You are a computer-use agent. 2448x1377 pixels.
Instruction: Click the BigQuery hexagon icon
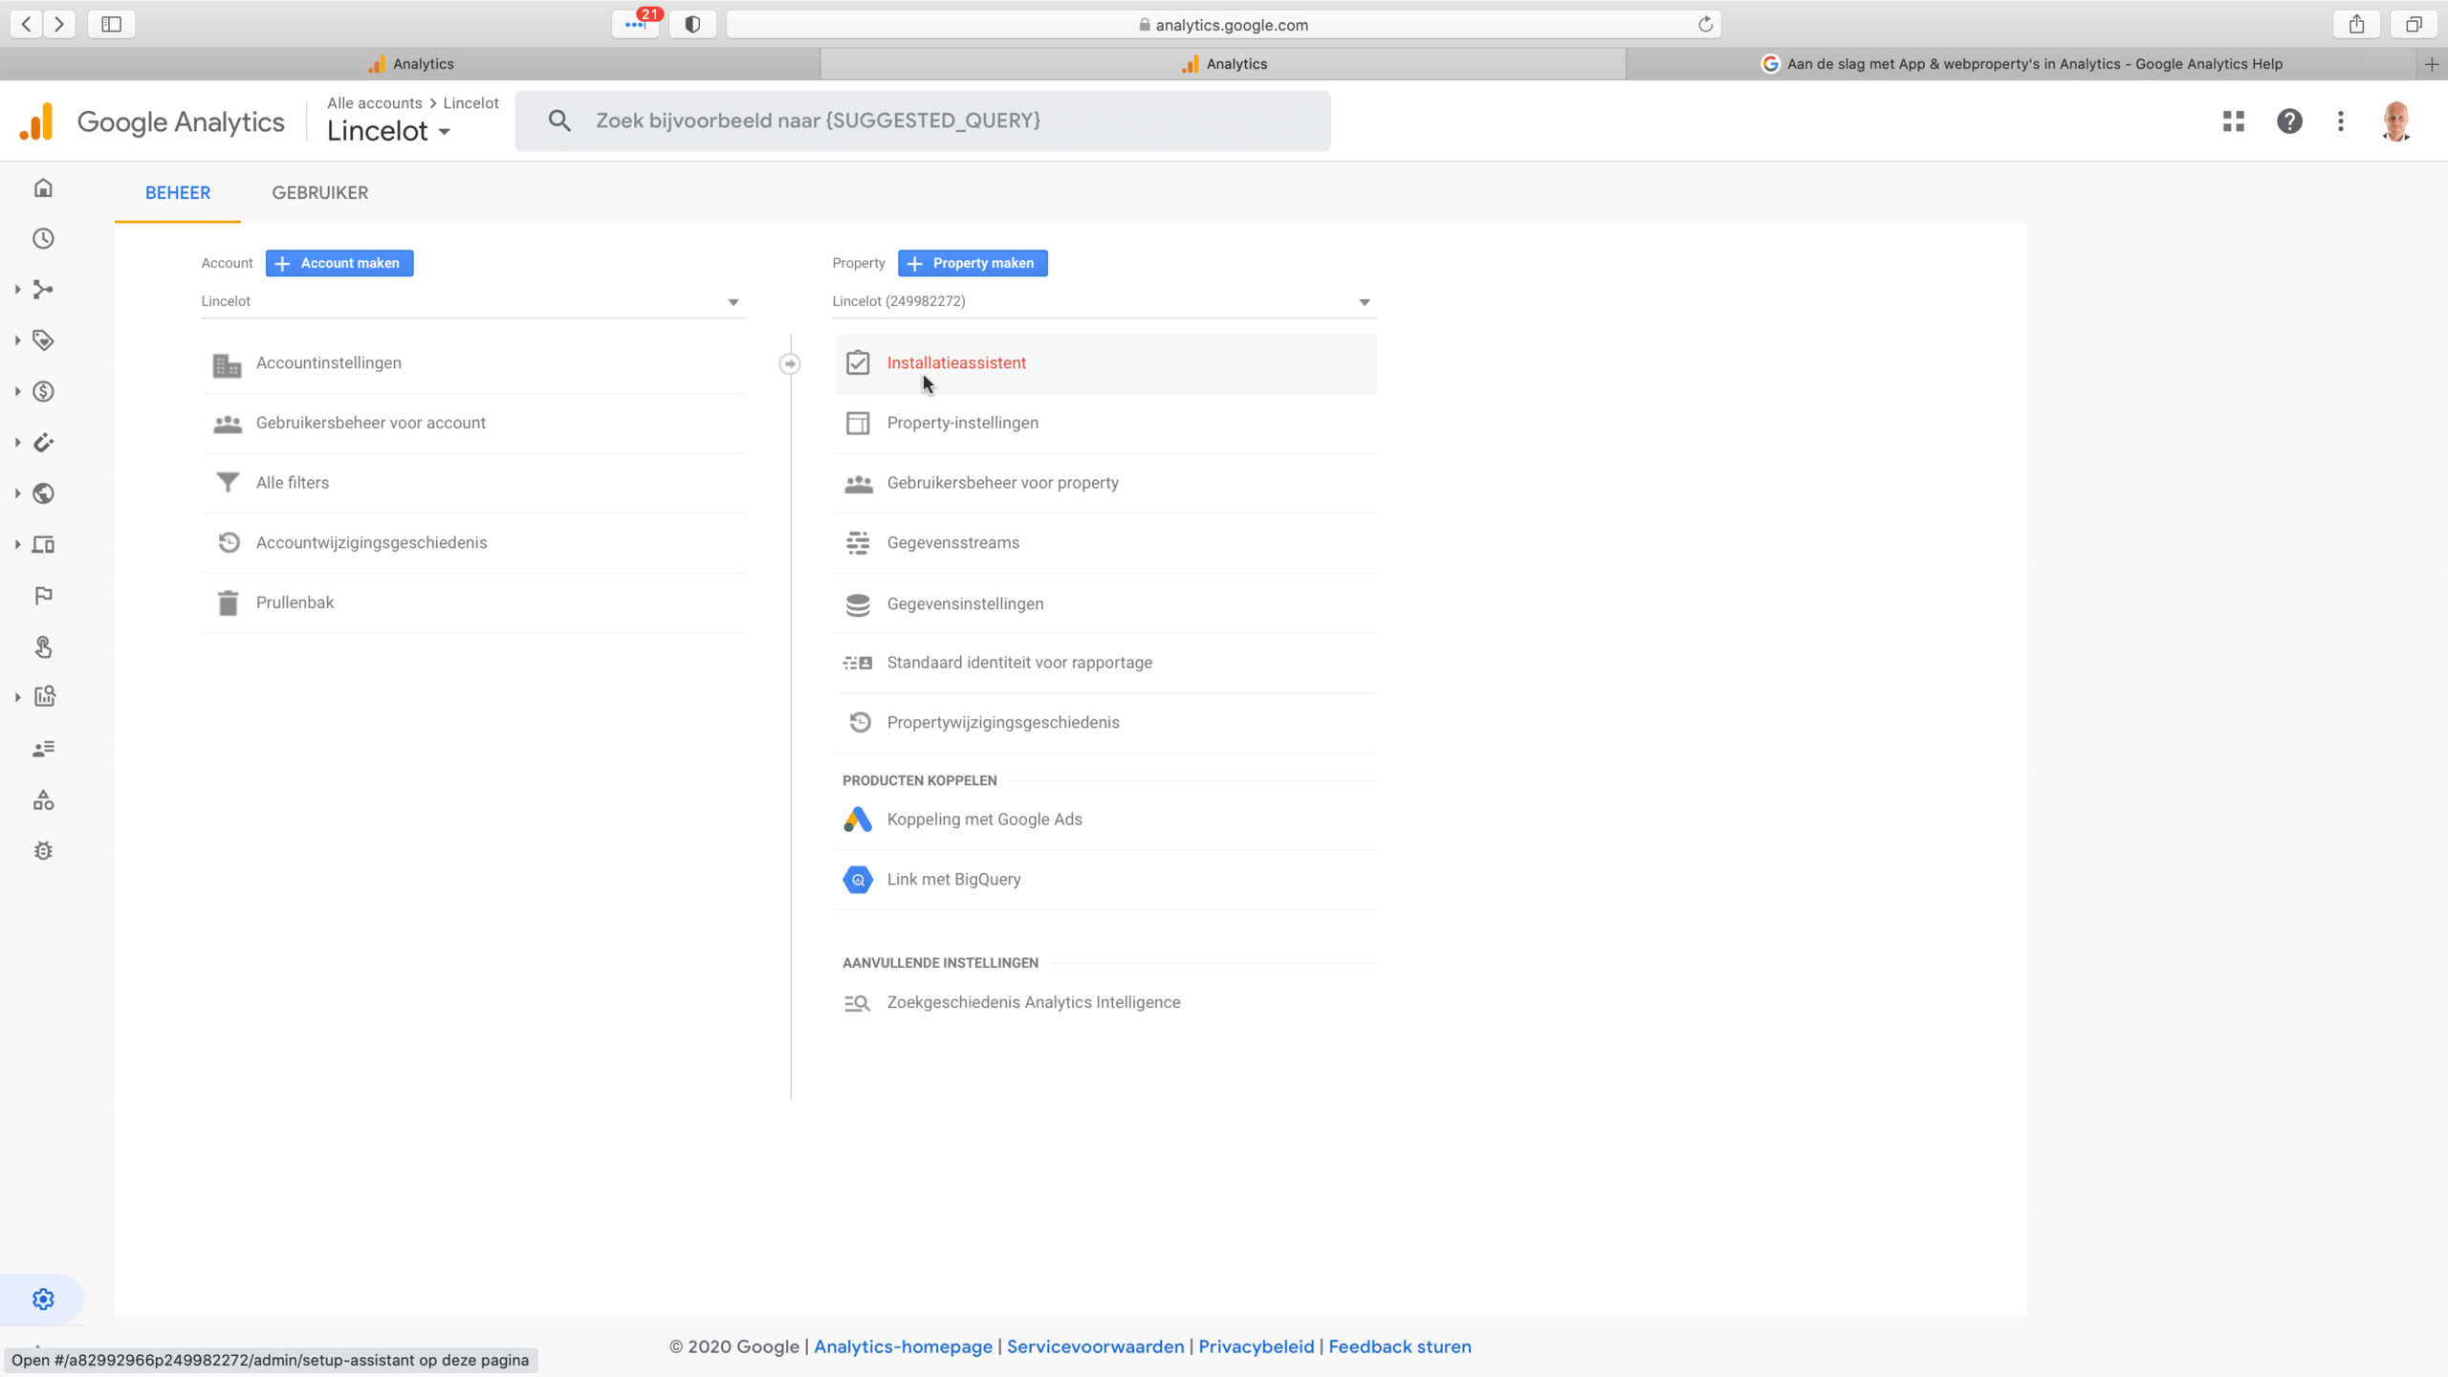[x=858, y=880]
